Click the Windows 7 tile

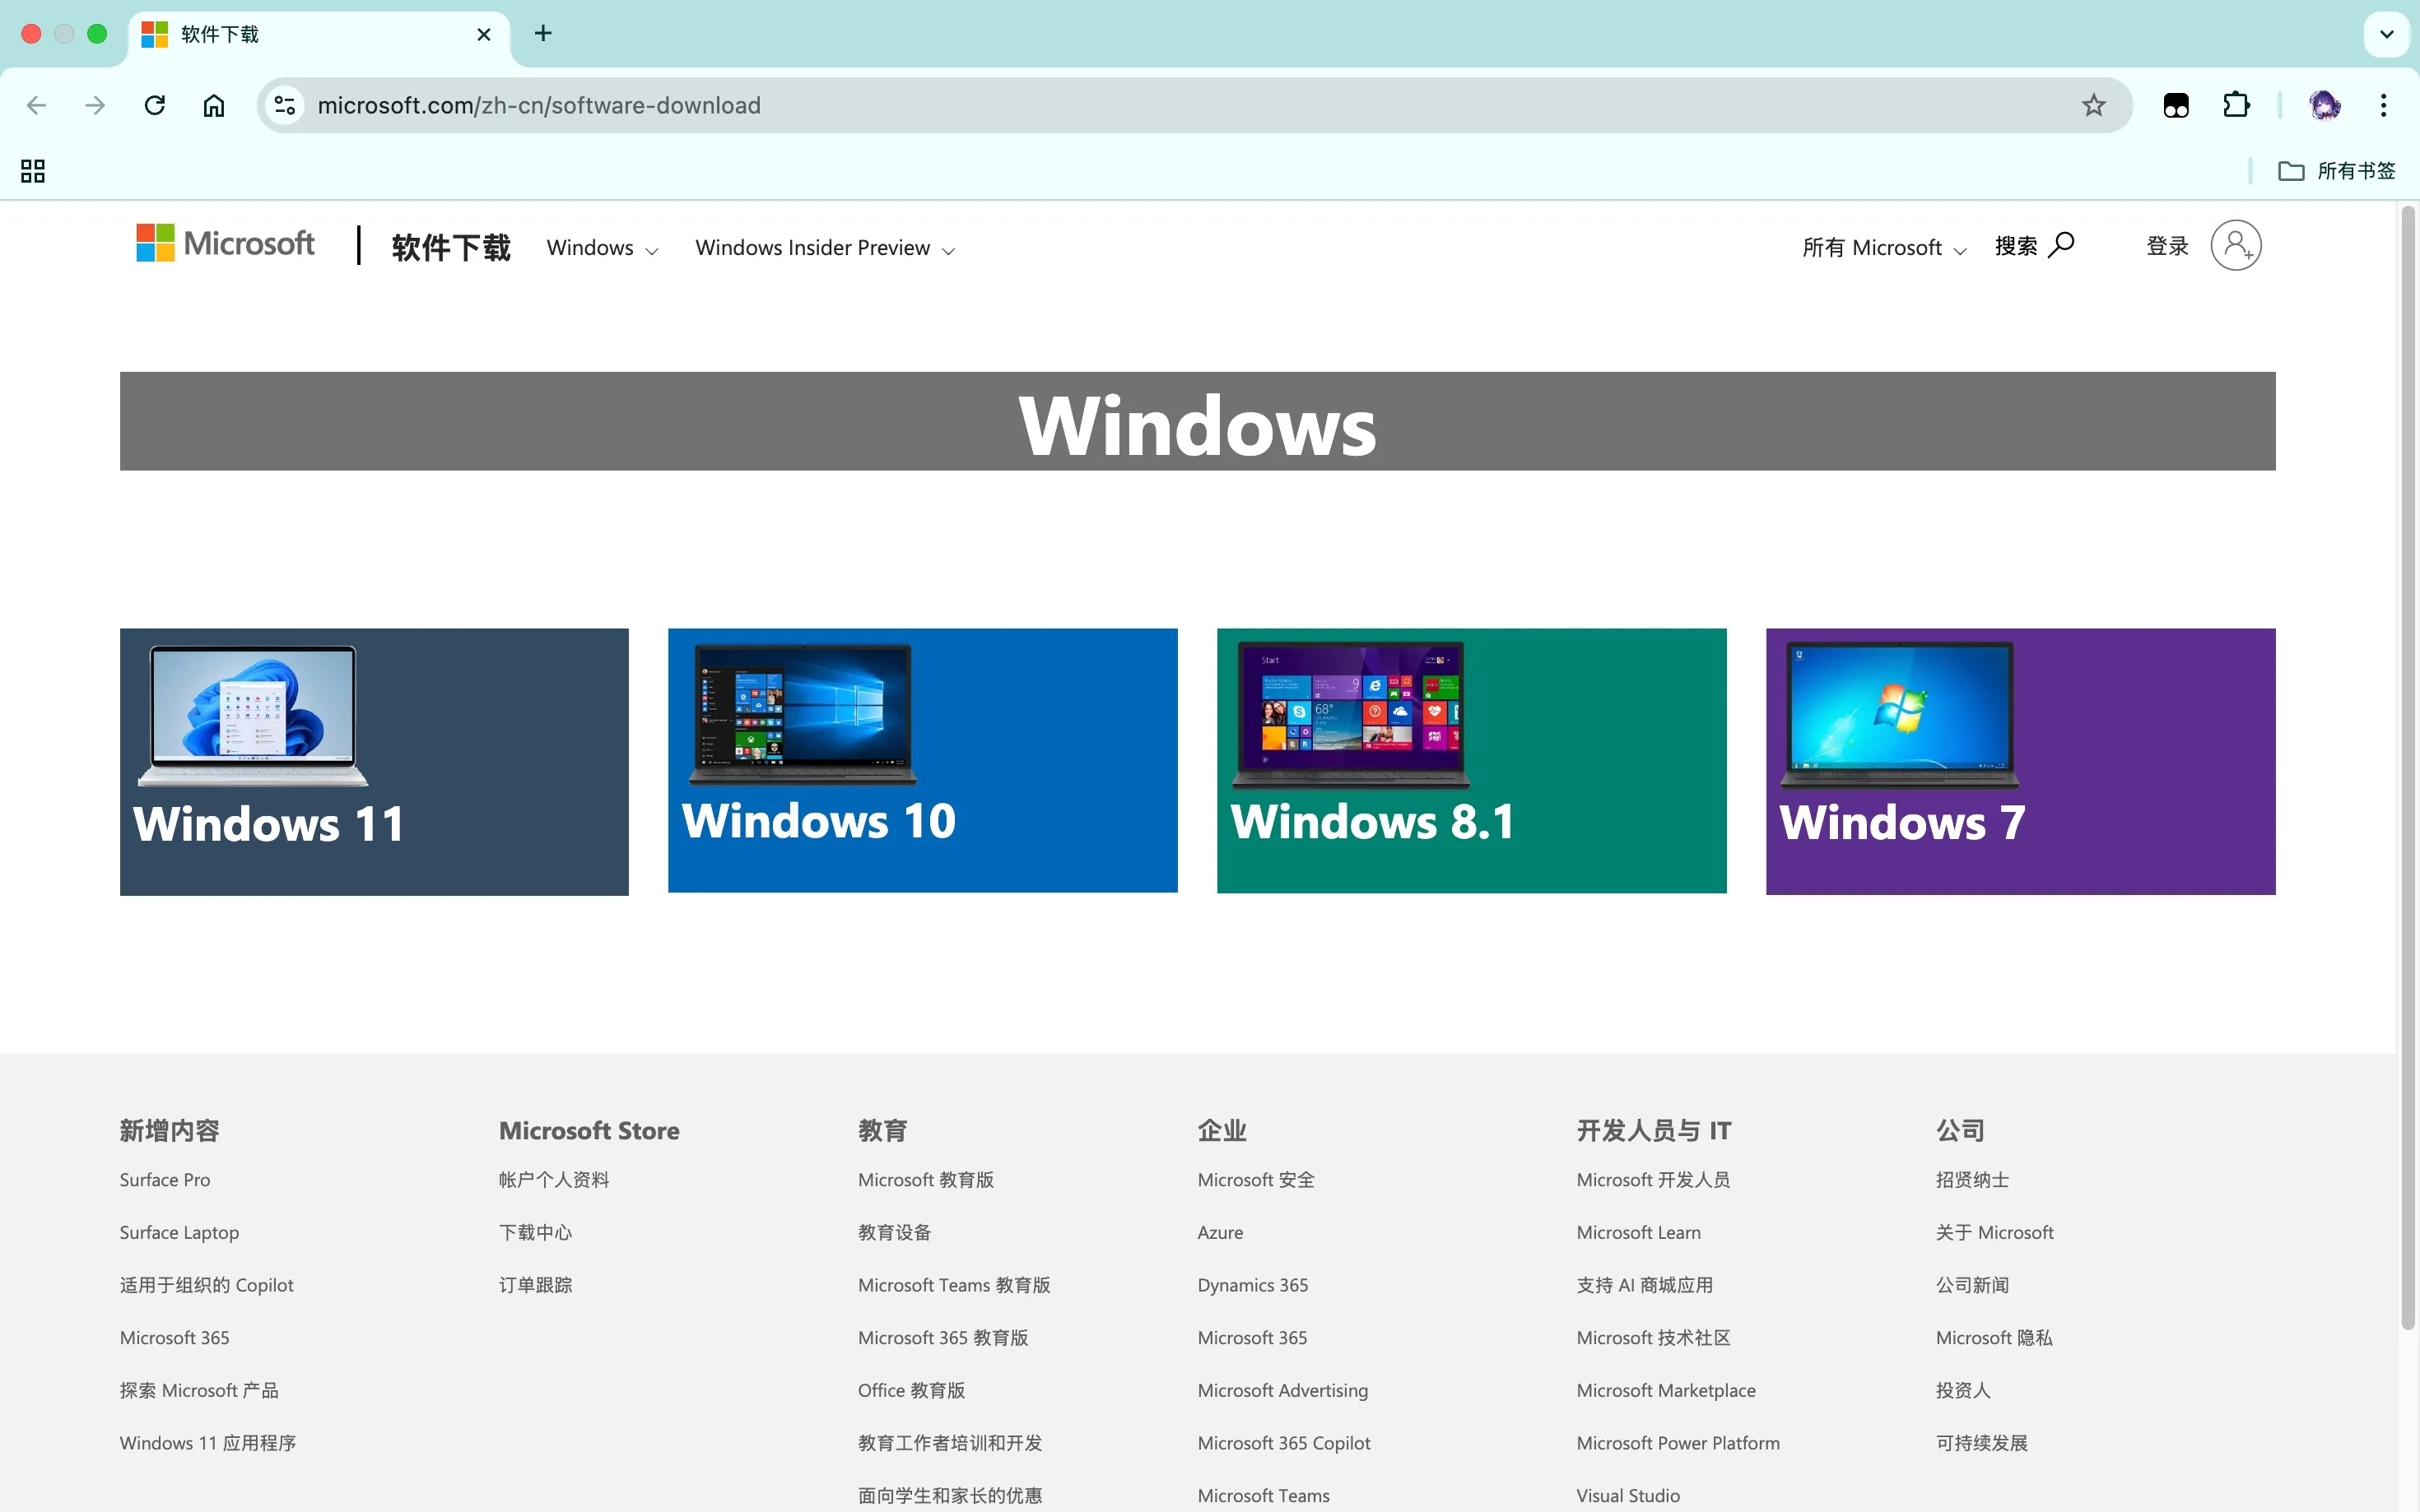pos(2020,762)
